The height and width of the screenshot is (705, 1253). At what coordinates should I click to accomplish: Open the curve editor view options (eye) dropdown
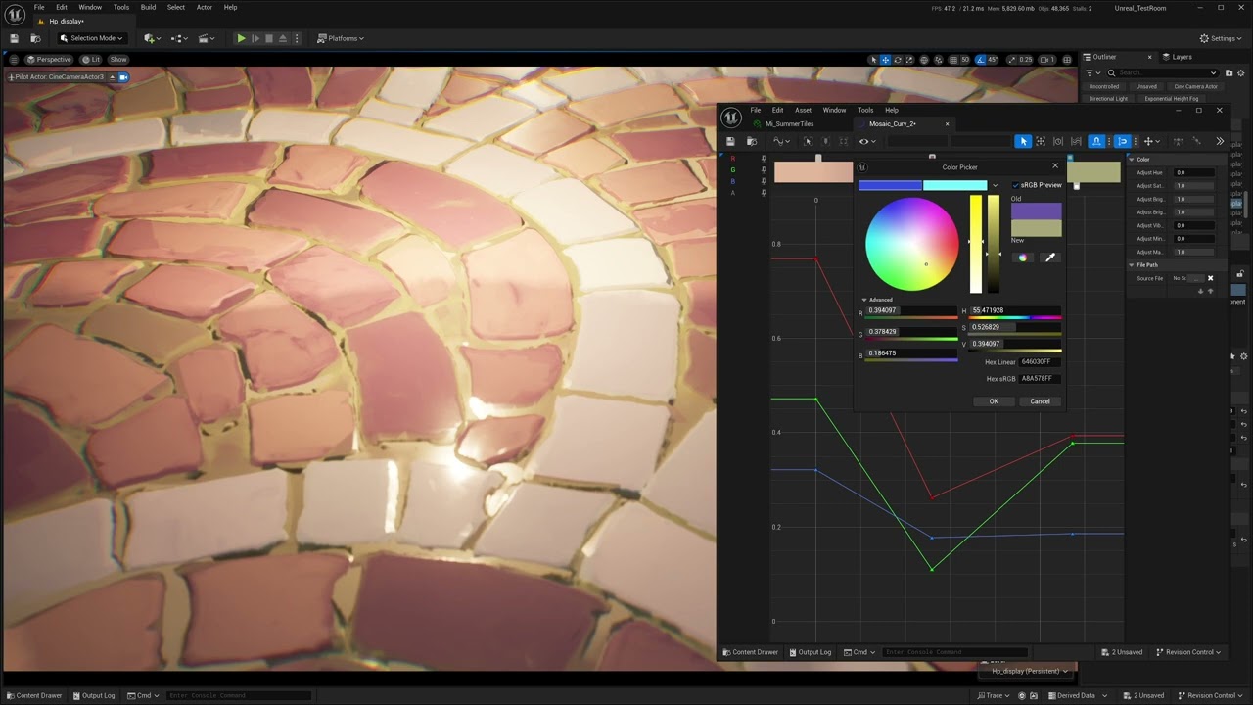(x=866, y=141)
